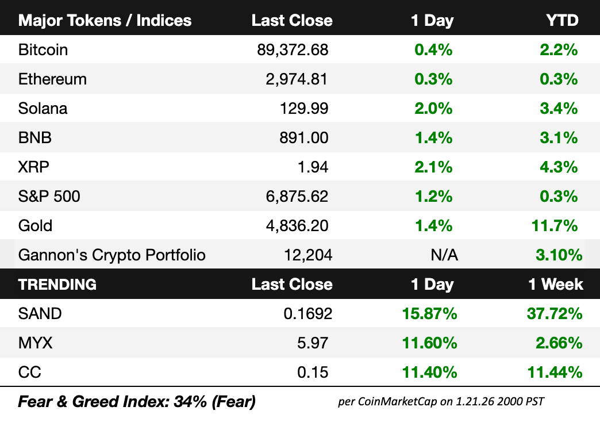Click the CoinMarketCap source note
The image size is (600, 422).
(x=441, y=402)
